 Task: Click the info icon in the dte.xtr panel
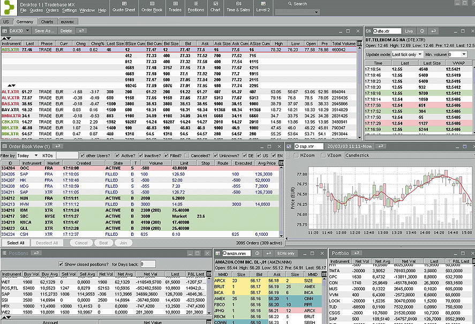422,31
